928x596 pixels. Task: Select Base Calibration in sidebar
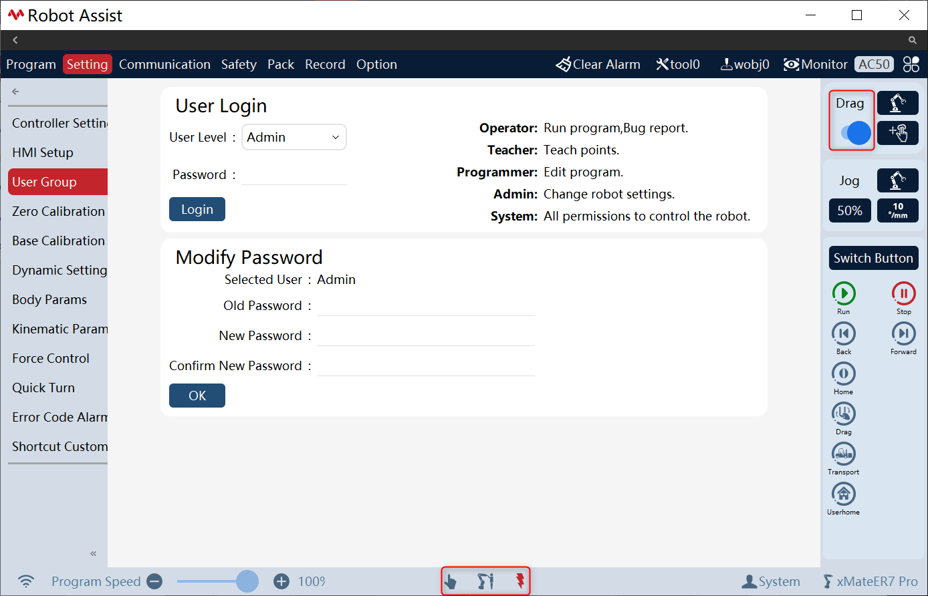(58, 241)
